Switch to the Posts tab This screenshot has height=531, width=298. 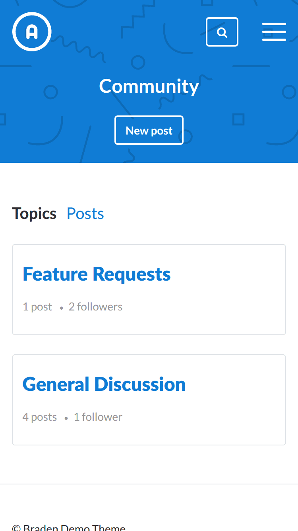point(85,214)
